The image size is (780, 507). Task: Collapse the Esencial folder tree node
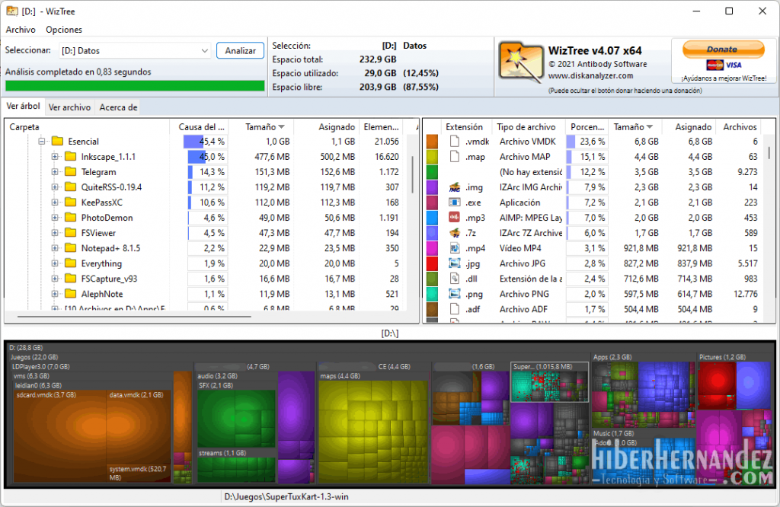pos(42,142)
